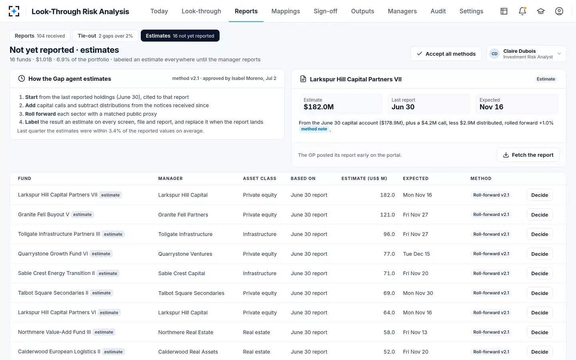Open the Managers tab

coord(402,11)
